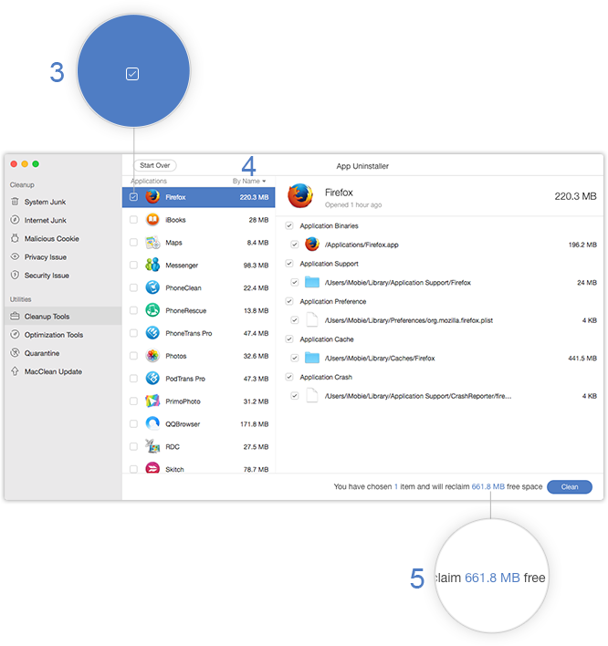Check the iBooks checkbox
Image resolution: width=608 pixels, height=646 pixels.
tap(133, 220)
